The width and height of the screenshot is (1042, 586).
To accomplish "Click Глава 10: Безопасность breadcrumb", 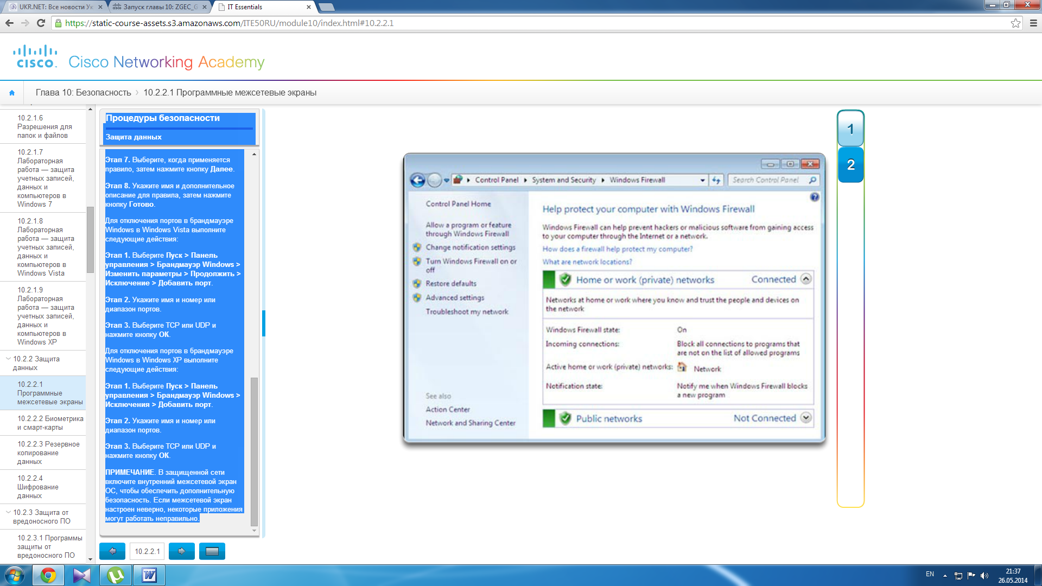I will 83,93.
